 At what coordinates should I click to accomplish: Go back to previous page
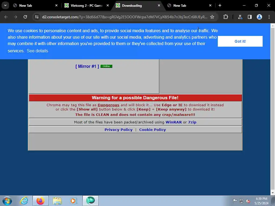point(6,17)
